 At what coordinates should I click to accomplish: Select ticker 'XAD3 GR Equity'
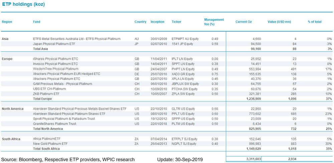(x=183, y=74)
